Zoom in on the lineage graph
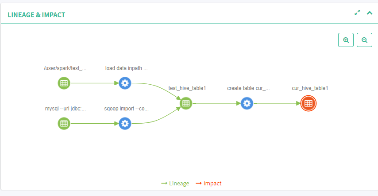This screenshot has width=378, height=196. click(x=346, y=40)
